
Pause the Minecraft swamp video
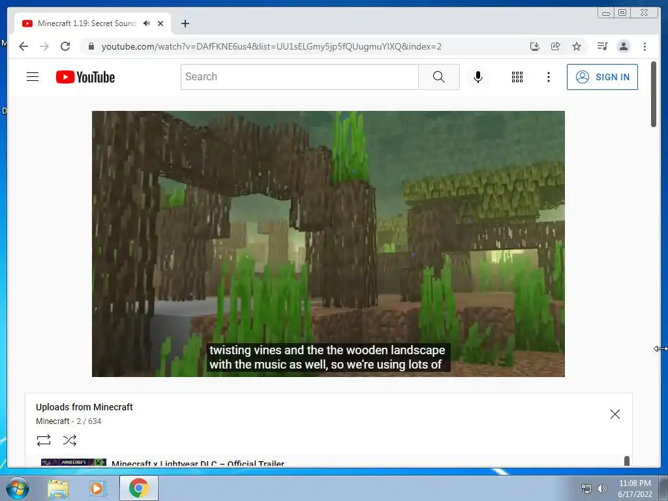328,244
